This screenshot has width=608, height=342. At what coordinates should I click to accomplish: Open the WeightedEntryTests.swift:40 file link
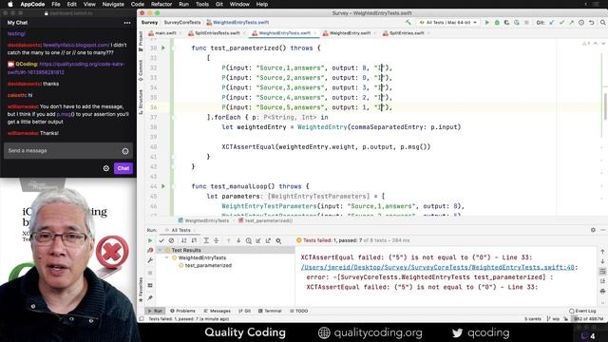coord(437,267)
